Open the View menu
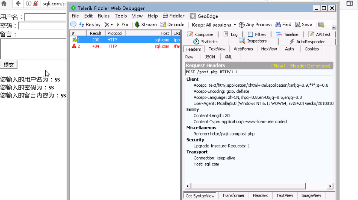Viewport: 358px width, 200px height. pyautogui.click(x=137, y=16)
